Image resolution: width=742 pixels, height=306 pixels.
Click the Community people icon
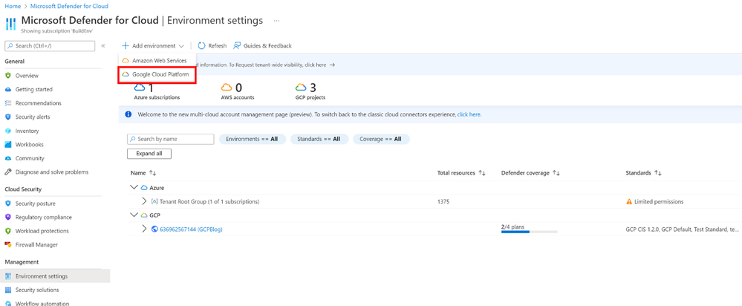tap(7, 158)
